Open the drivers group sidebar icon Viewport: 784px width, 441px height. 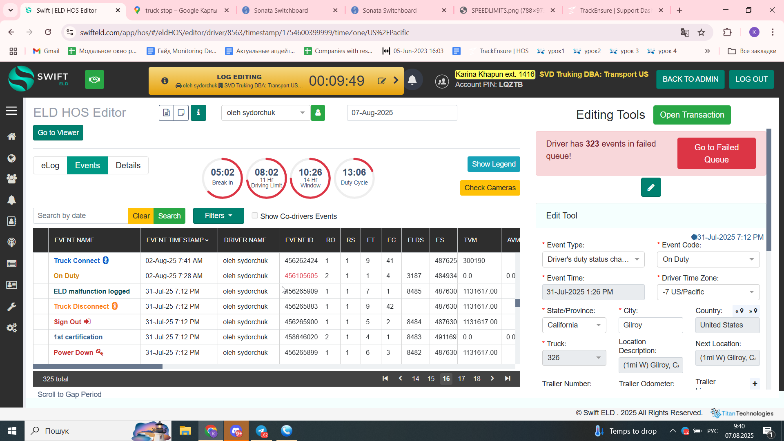(11, 178)
